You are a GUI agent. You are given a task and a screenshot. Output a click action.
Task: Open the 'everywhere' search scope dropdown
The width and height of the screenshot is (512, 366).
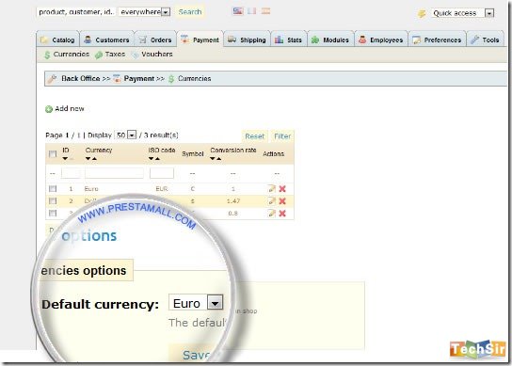click(x=144, y=12)
